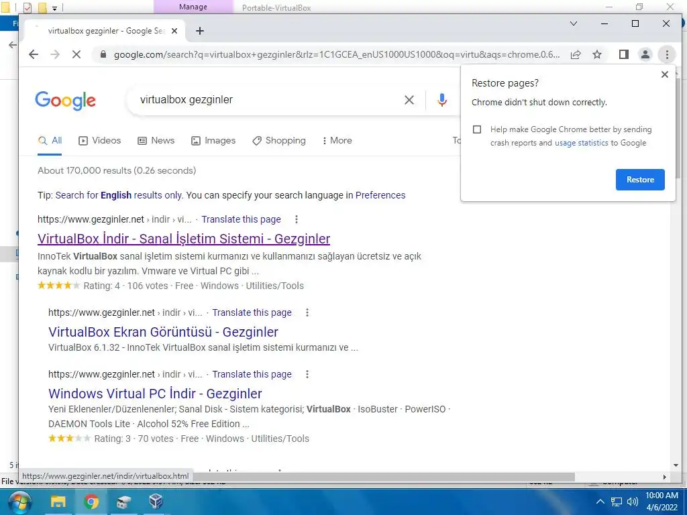Open options for first gezginler.net result
The width and height of the screenshot is (687, 515).
pyautogui.click(x=297, y=219)
